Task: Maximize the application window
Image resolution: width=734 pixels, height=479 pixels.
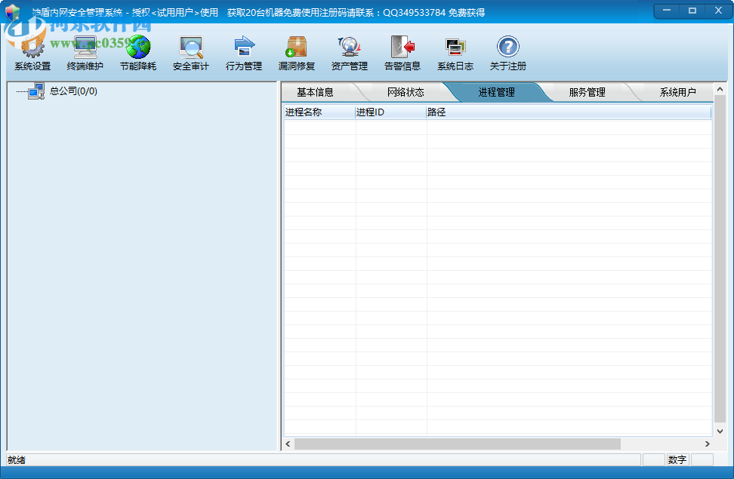Action: [x=692, y=11]
